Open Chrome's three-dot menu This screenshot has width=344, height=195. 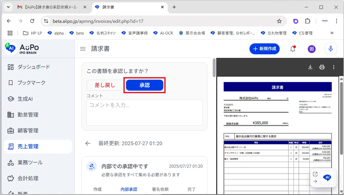[x=336, y=21]
